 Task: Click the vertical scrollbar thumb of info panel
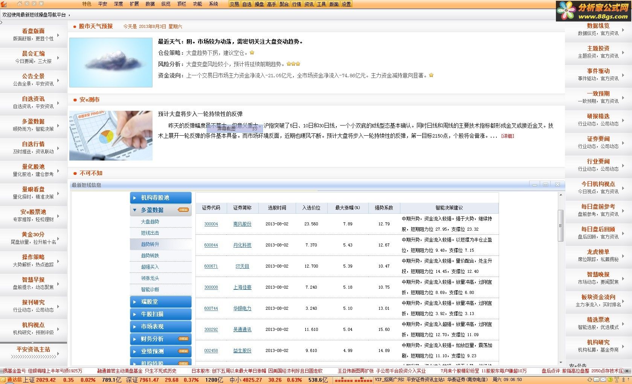pyautogui.click(x=560, y=225)
